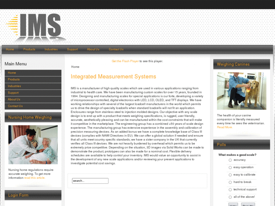Open Home in the top navigation bar
This screenshot has width=275, height=206.
(10, 50)
